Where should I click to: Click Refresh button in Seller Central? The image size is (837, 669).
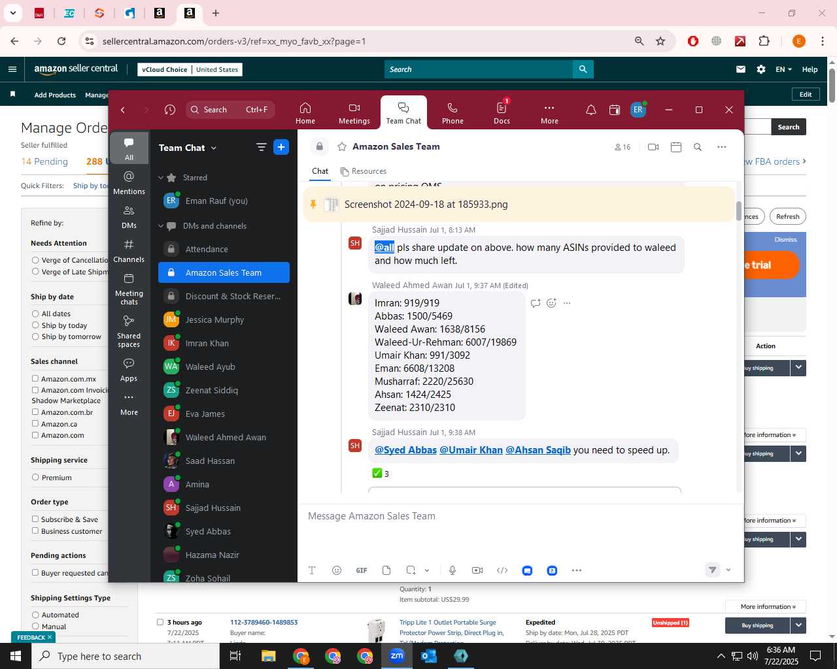tap(787, 216)
